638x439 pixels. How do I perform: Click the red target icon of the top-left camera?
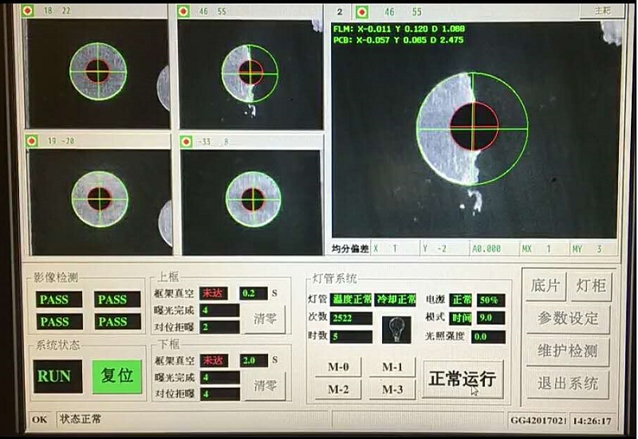[30, 11]
